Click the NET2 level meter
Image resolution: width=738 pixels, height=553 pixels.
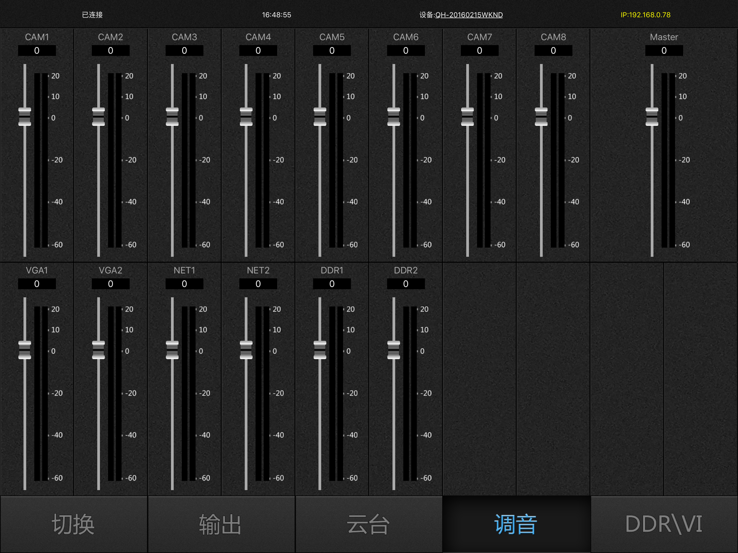pos(262,394)
